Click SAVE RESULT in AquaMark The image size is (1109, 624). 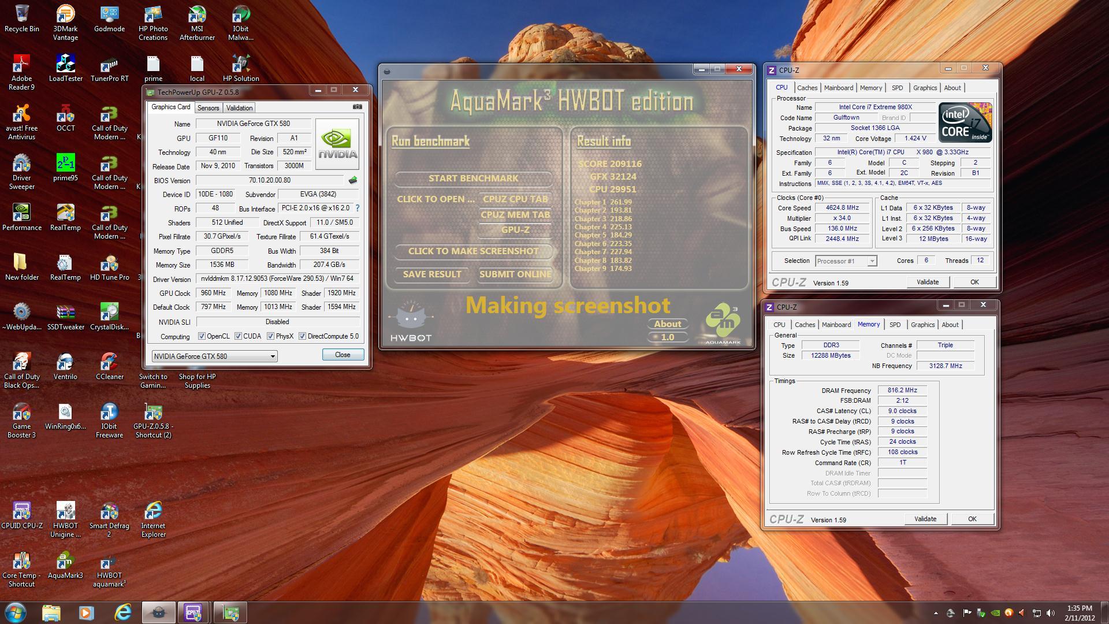tap(432, 274)
